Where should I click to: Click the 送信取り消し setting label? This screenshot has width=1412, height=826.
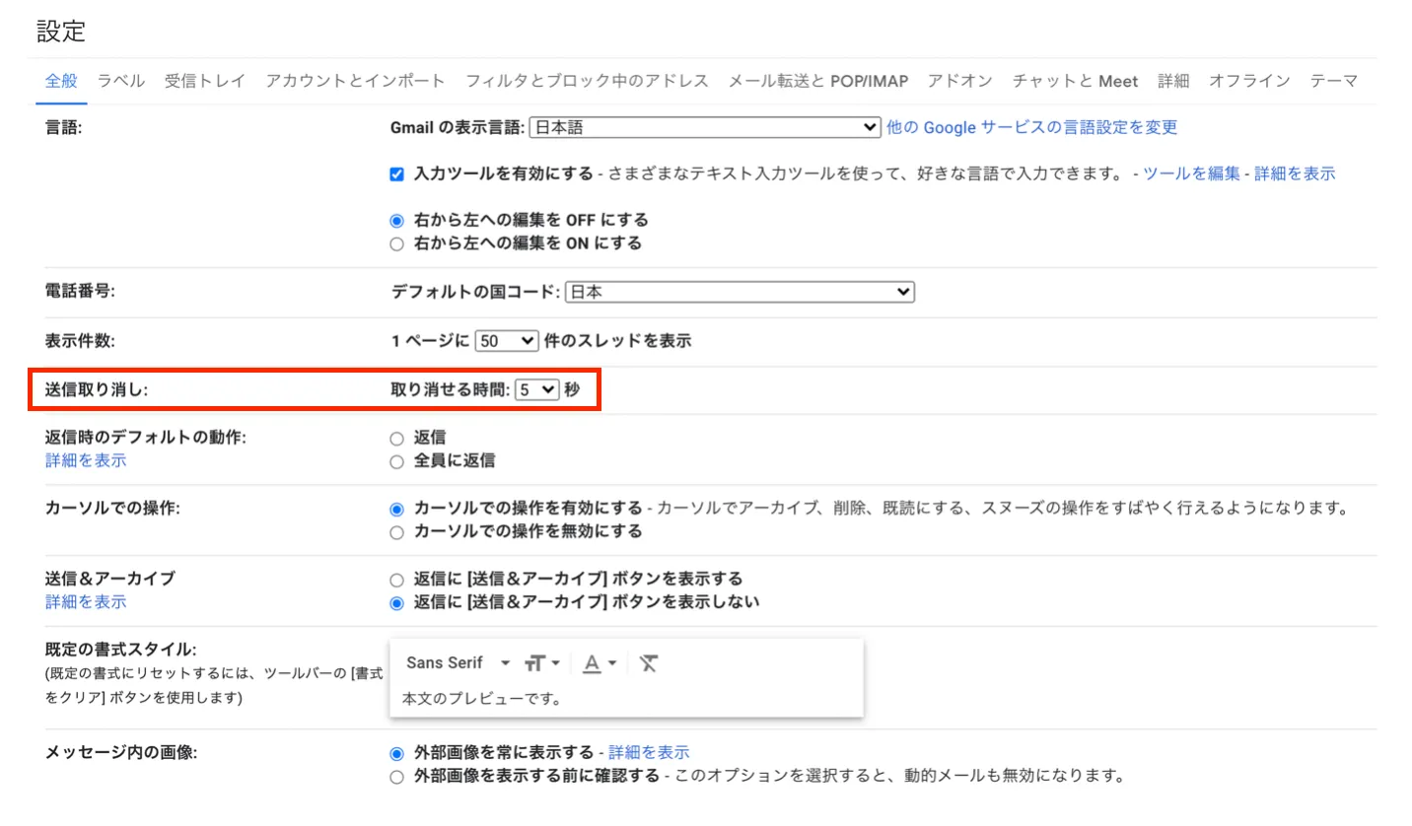pos(97,390)
